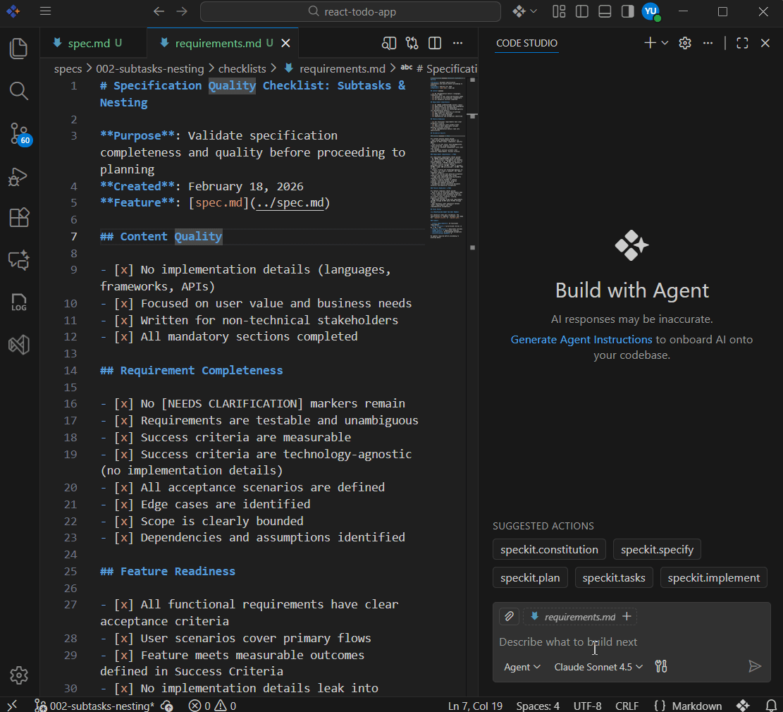
Task: Open the hamburger application menu
Action: [45, 11]
